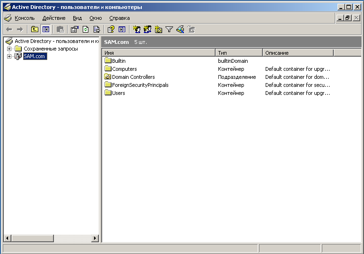Click the Export list toolbar icon

click(96, 29)
